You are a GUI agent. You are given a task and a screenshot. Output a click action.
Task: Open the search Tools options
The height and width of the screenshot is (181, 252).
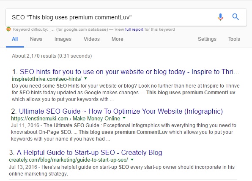coord(234,39)
